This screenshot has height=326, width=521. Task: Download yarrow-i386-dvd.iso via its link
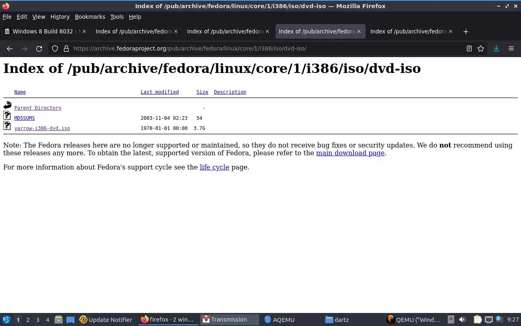point(42,128)
